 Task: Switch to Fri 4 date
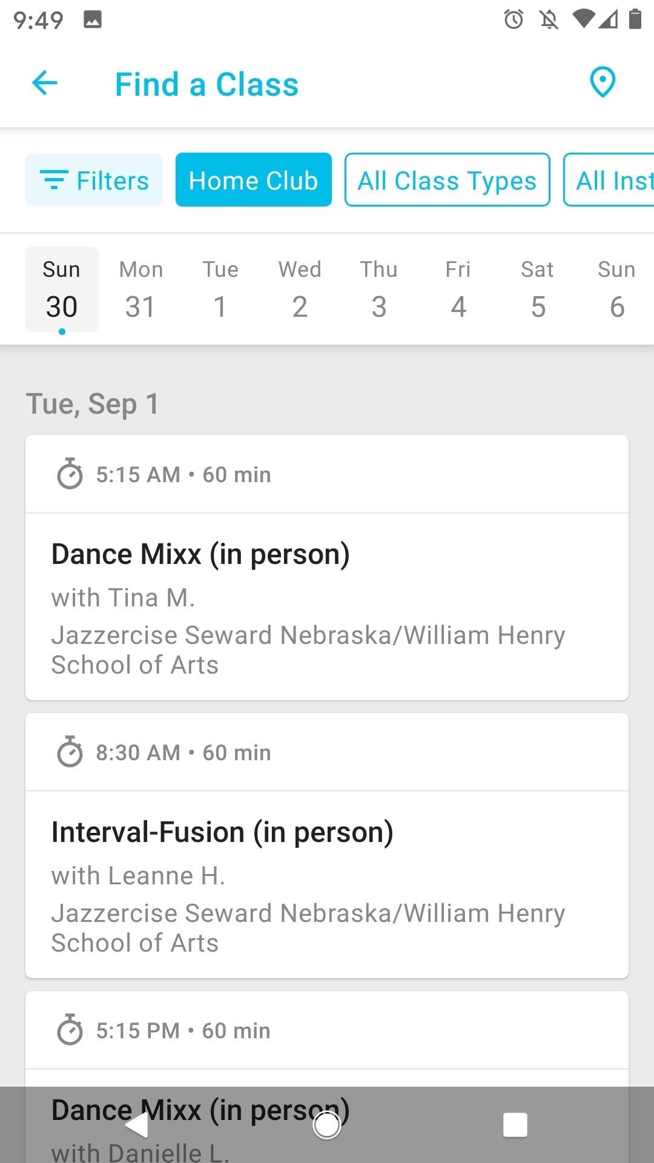(x=458, y=290)
